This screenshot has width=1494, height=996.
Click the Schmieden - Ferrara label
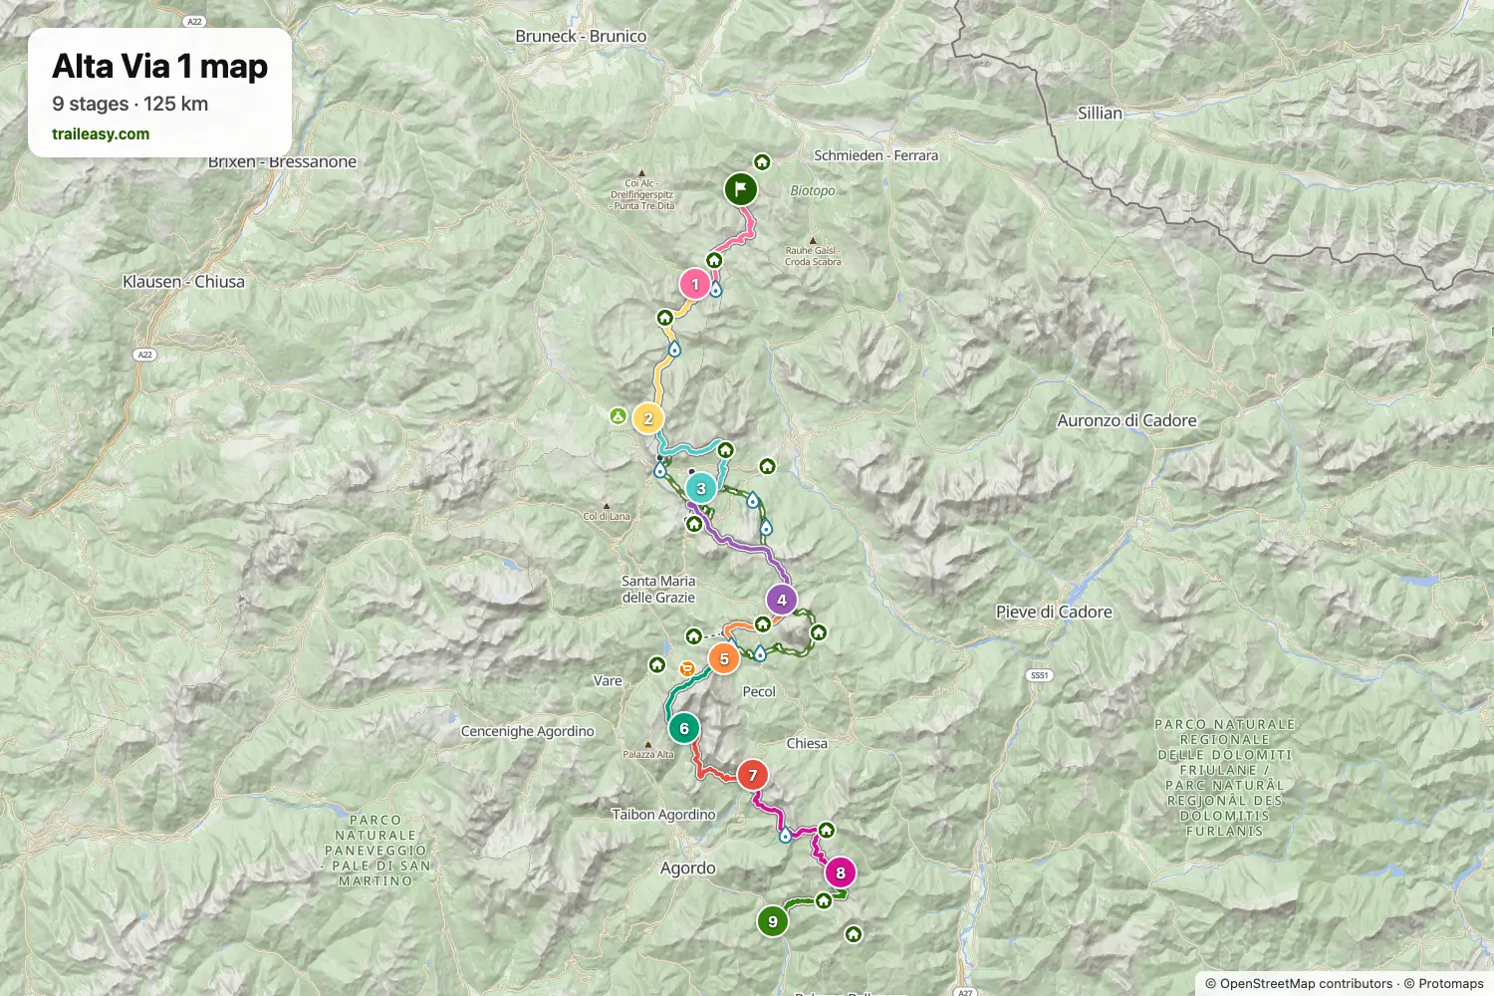click(x=876, y=155)
